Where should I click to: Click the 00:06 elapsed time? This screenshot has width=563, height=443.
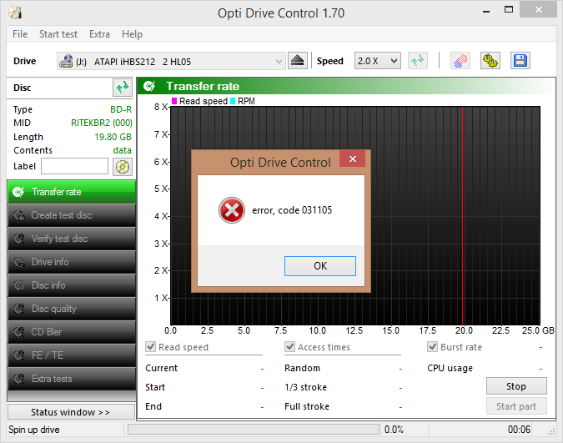519,430
